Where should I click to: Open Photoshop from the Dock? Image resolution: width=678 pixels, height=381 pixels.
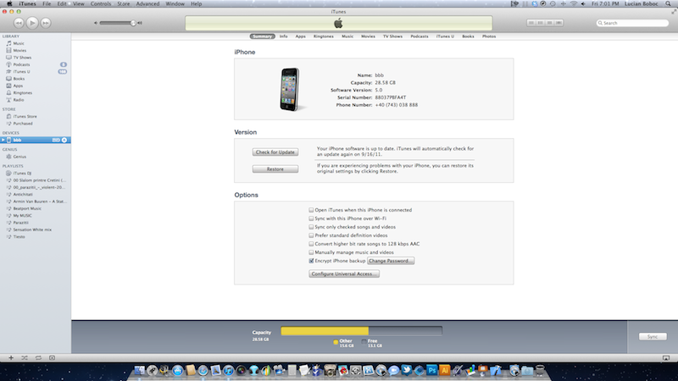(x=431, y=370)
